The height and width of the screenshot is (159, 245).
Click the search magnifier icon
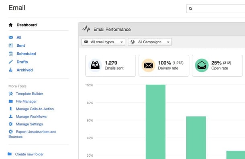[190, 8]
